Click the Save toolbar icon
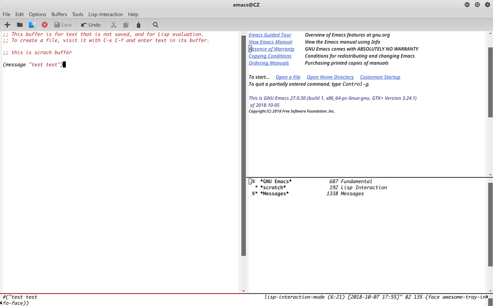This screenshot has height=306, width=493. coord(62,24)
